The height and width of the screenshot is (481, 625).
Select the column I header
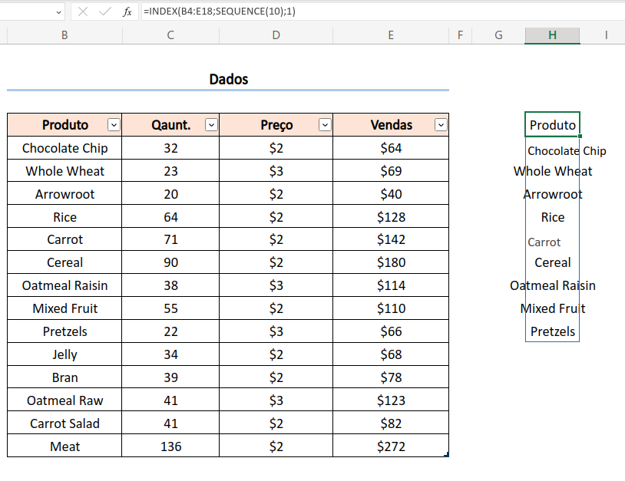606,35
